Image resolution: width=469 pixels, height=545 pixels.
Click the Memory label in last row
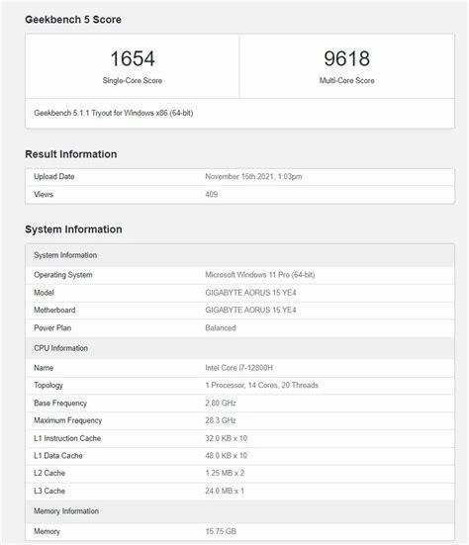[47, 531]
